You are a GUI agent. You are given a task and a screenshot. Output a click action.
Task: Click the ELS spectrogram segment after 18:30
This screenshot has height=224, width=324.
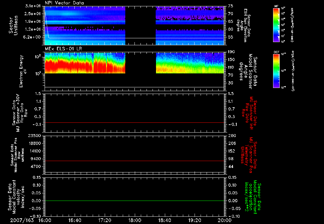(x=190, y=63)
